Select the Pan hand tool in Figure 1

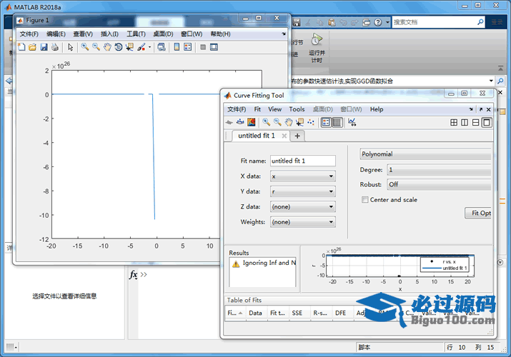(107, 47)
